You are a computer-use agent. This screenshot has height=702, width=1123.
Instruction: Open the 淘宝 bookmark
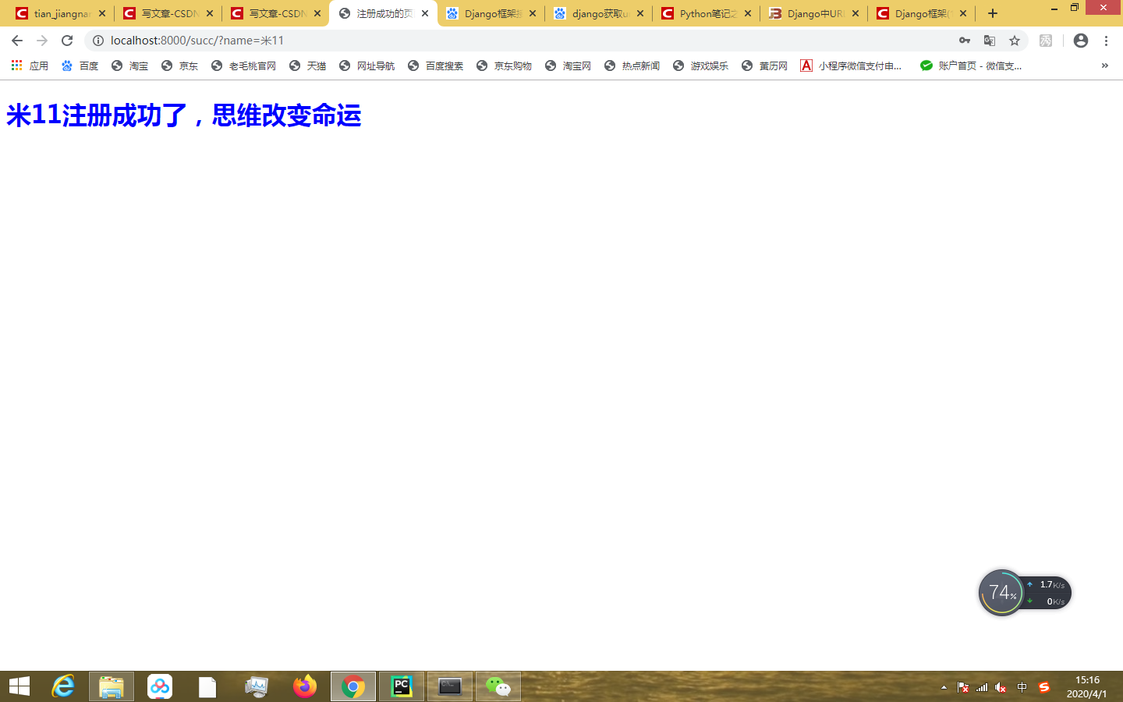(136, 66)
